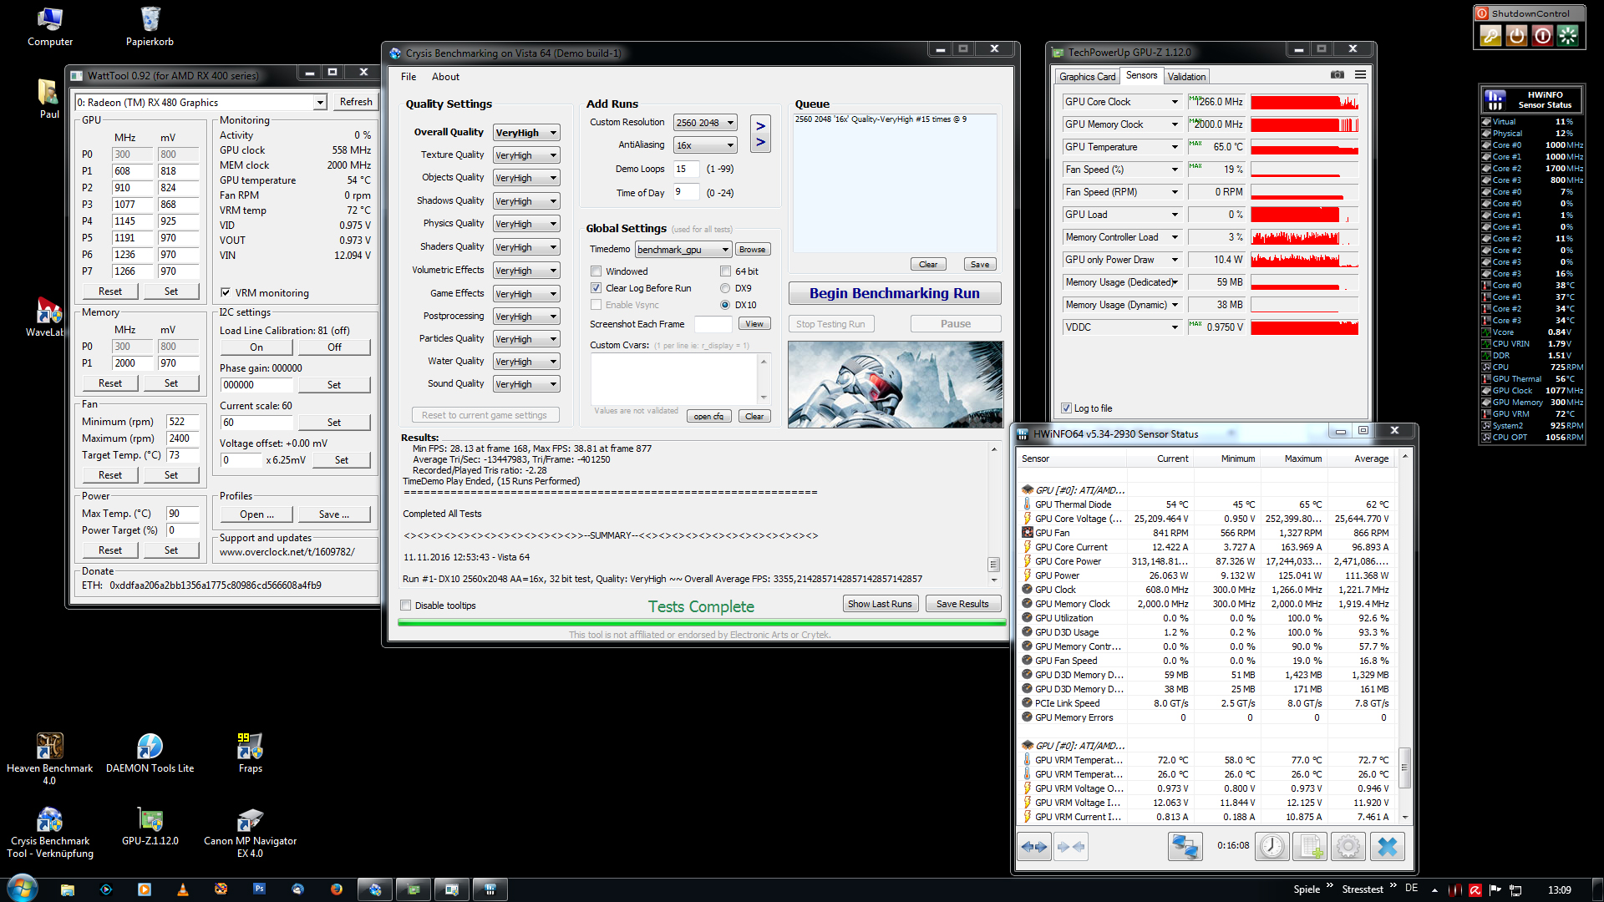Click the Save Results button
Screen dimensions: 1604x902
[x=962, y=604]
